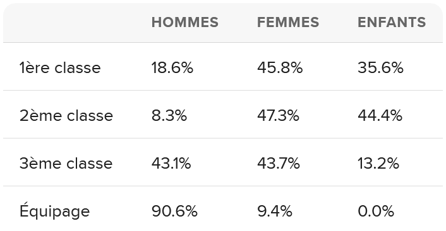The image size is (446, 231).
Task: Click the 9.4% Équipage femmes value
Action: click(275, 211)
